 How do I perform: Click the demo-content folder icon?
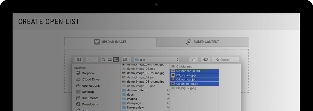point(124,90)
